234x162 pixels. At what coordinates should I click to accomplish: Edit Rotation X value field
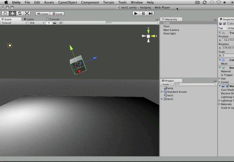(x=228, y=48)
